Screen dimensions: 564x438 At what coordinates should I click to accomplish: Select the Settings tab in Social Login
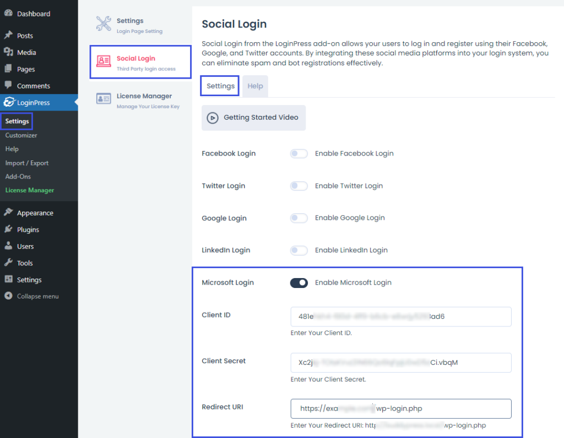[220, 86]
